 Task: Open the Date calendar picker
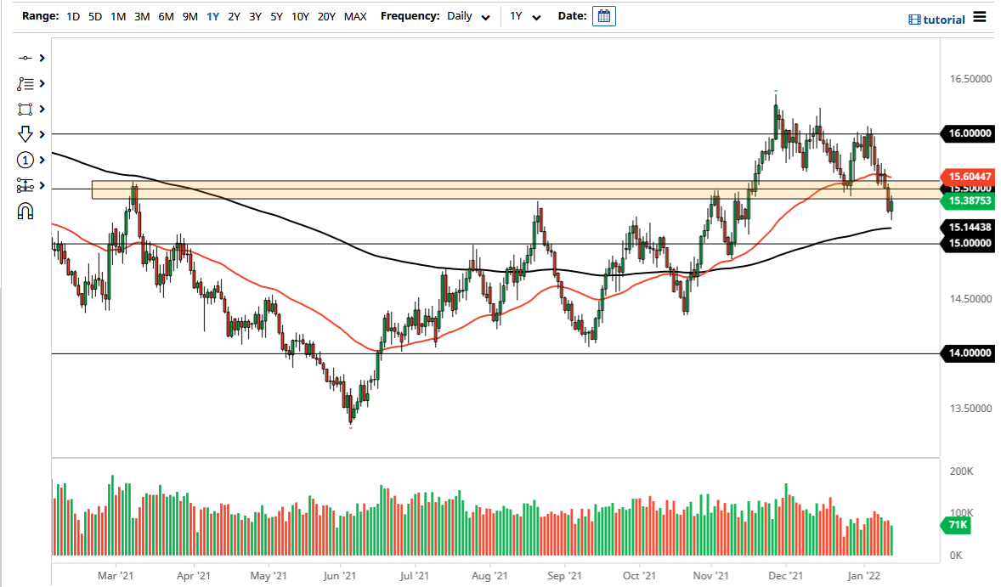pos(603,15)
